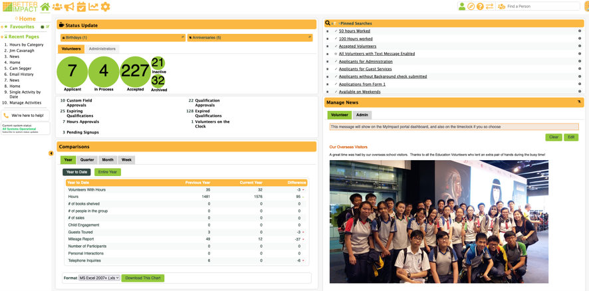Select the Year to Date toggle

[x=76, y=172]
